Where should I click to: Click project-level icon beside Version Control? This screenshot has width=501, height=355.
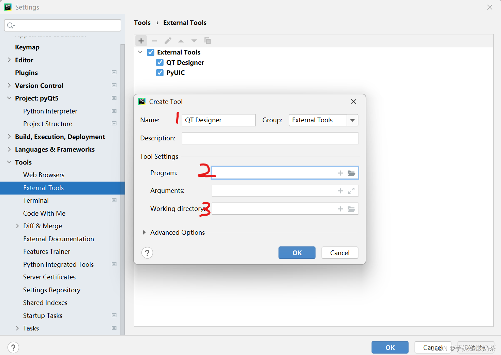114,85
